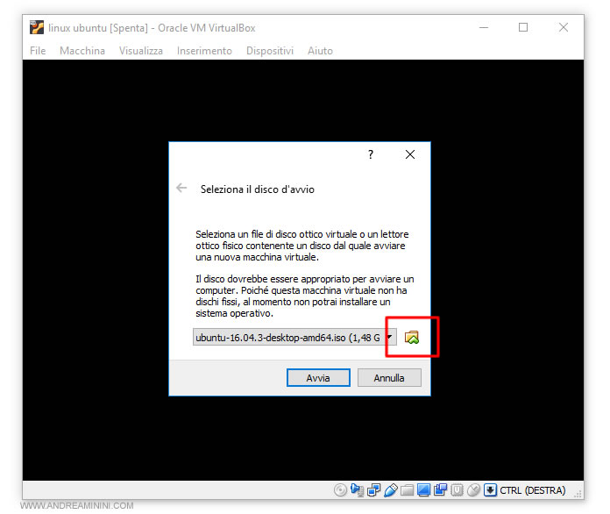Image resolution: width=610 pixels, height=514 pixels.
Task: Click the CPU virtualization chip icon
Action: (x=457, y=490)
